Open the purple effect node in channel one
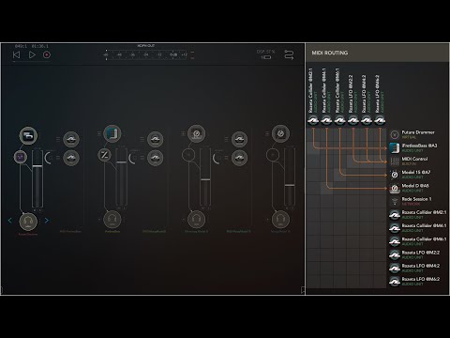The image size is (450, 338). click(21, 157)
